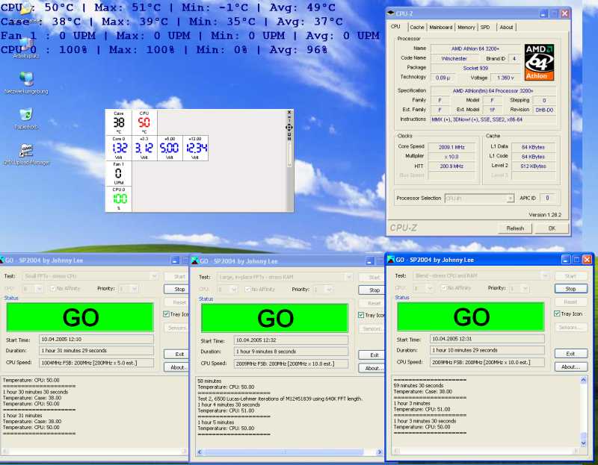Toggle No Affinity in the Large FFTs window

[248, 290]
